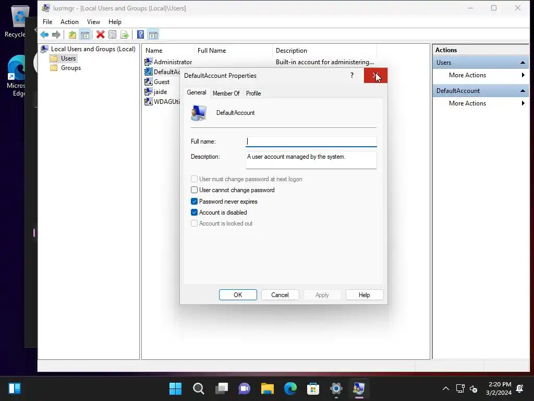Collapse the DefaultAccount Actions section

[523, 91]
